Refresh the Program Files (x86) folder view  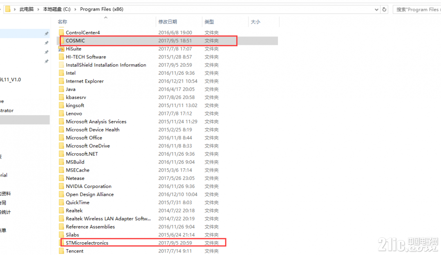[384, 9]
